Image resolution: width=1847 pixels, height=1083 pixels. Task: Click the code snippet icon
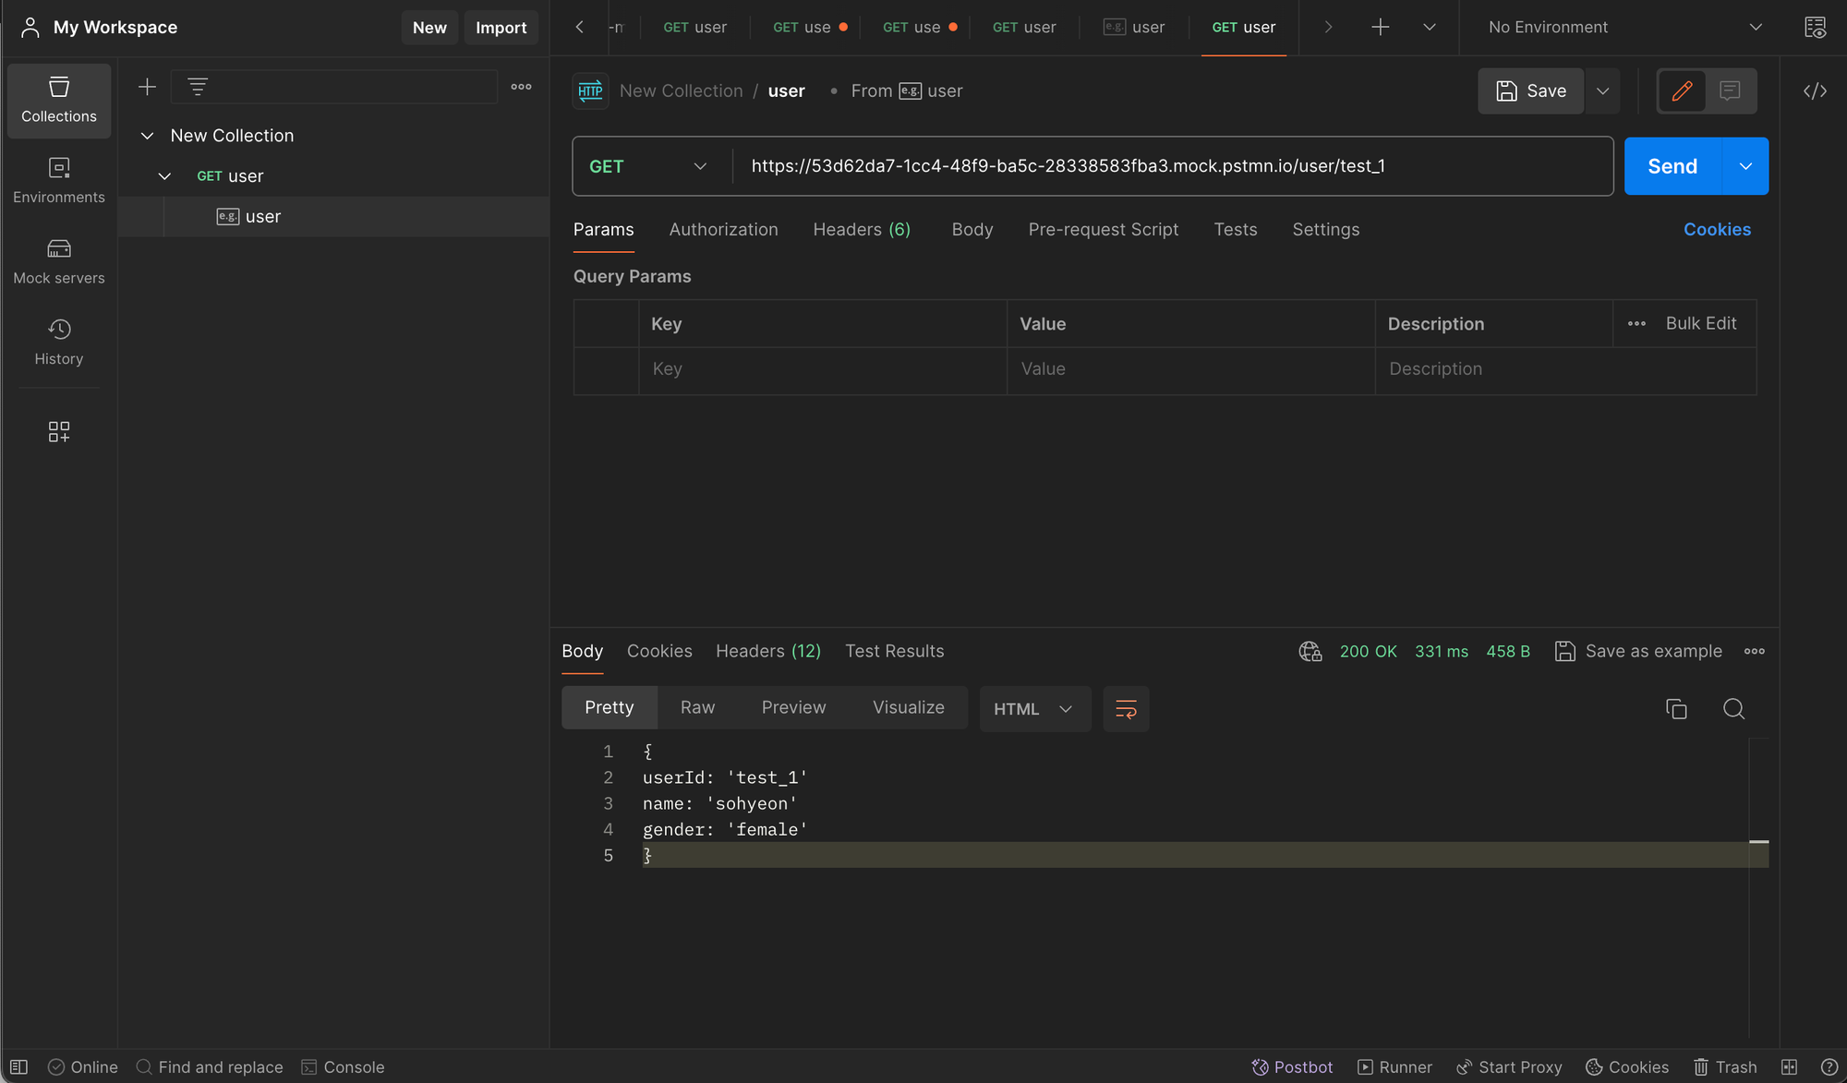pos(1815,90)
